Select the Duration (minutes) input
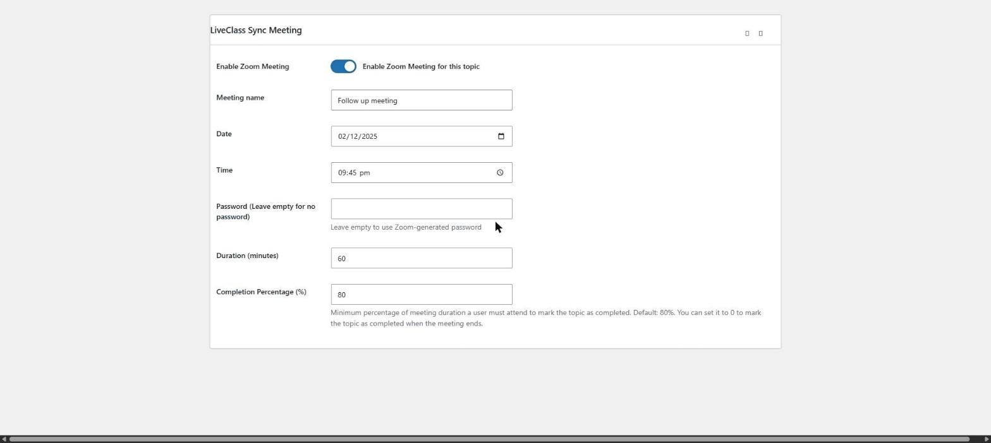The height and width of the screenshot is (443, 991). click(x=422, y=258)
